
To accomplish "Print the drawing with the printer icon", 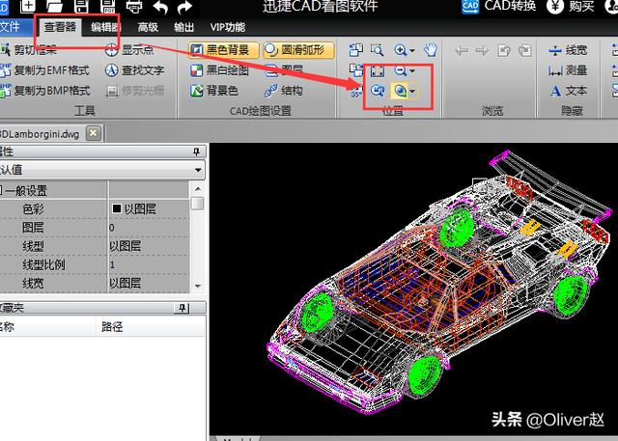I will point(134,6).
